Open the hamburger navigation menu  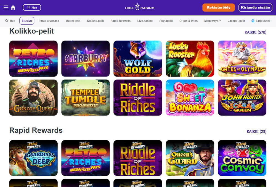6,7
